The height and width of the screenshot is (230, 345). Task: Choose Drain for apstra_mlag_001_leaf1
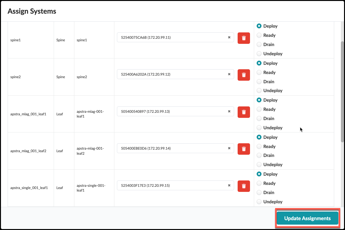(x=259, y=118)
